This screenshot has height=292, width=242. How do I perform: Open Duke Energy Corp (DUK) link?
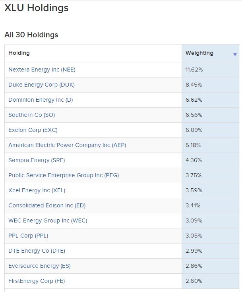coord(41,85)
